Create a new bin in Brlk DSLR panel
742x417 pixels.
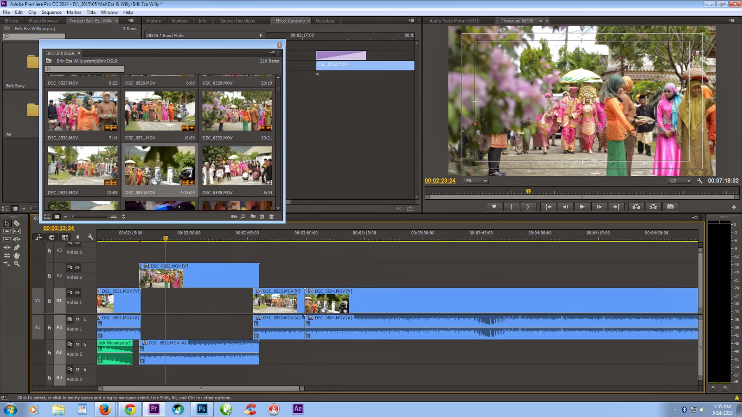(x=253, y=216)
